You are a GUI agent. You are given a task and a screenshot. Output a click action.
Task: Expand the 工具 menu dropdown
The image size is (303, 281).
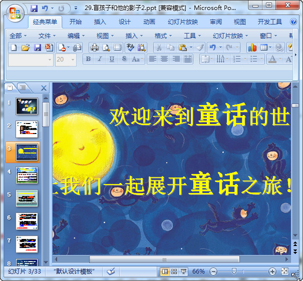[x=192, y=35]
